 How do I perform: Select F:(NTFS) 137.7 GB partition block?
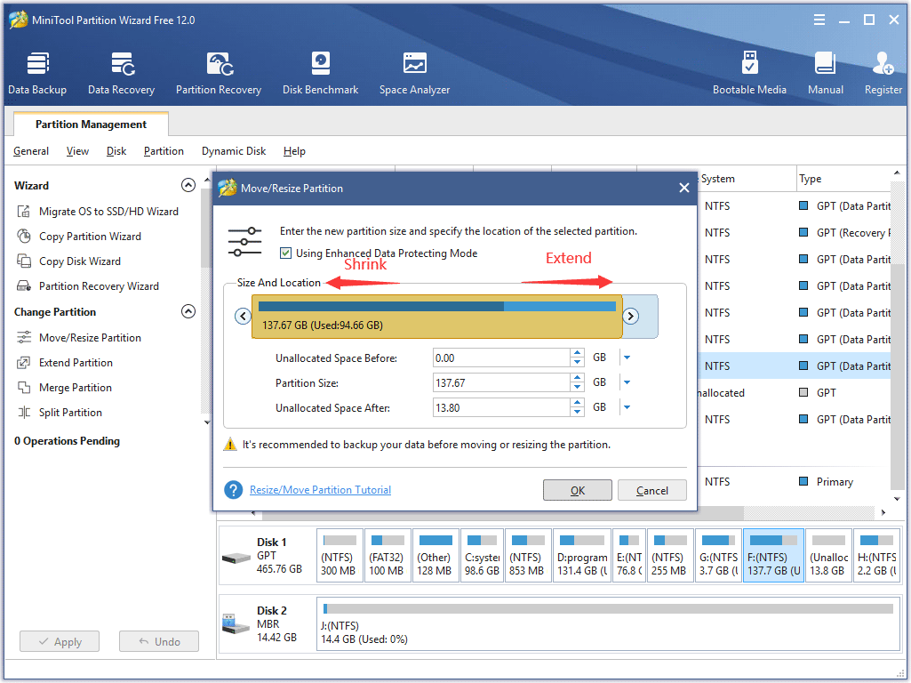tap(774, 556)
